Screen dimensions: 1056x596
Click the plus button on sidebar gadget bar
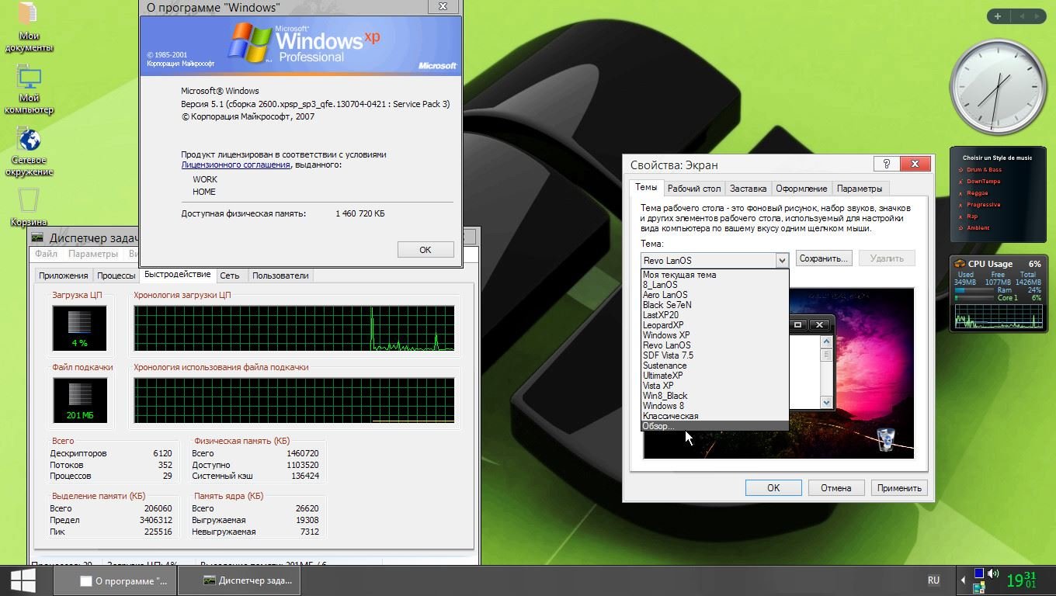997,16
